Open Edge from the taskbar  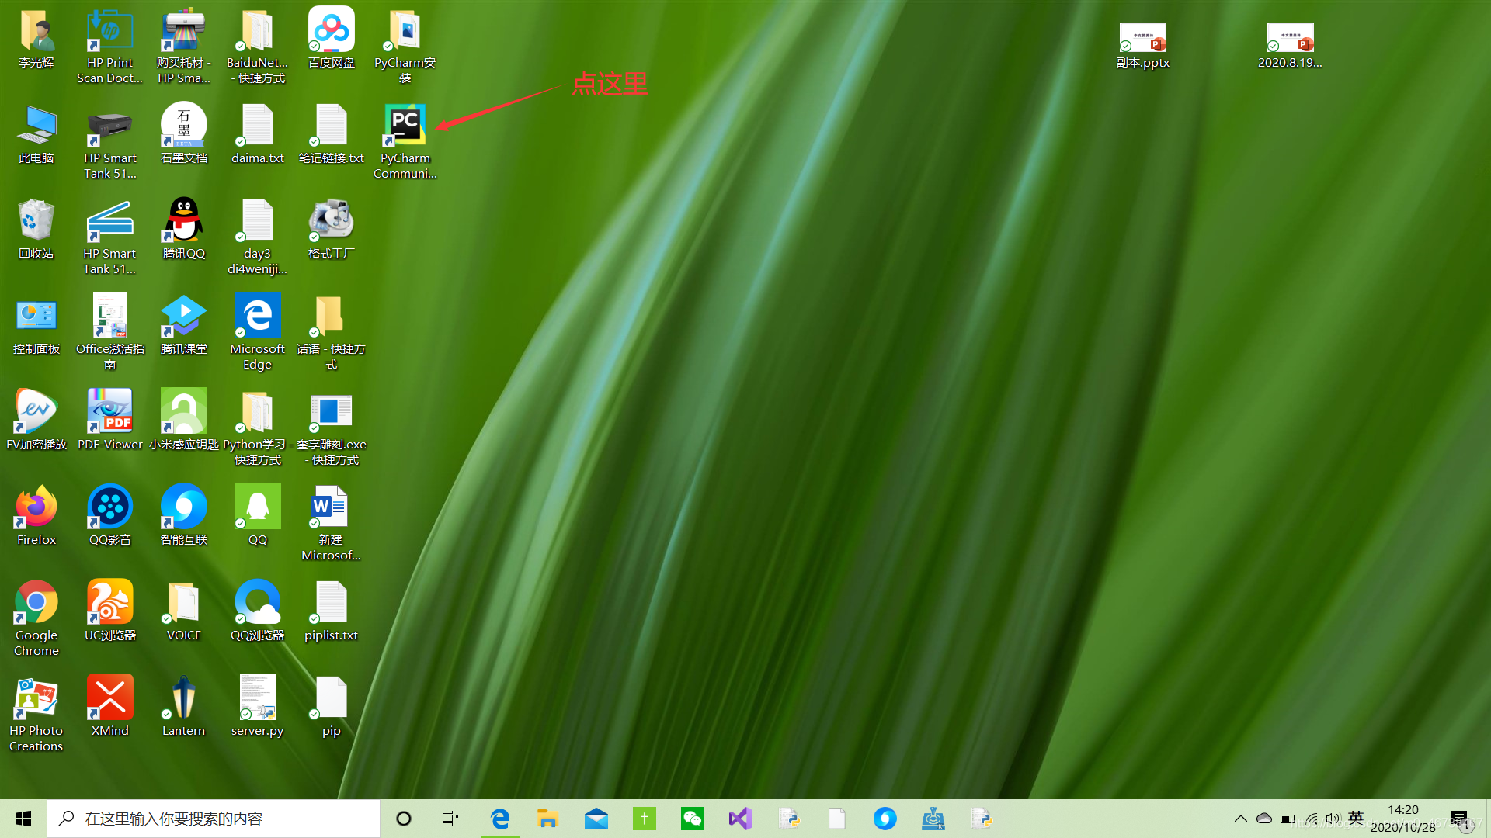coord(500,819)
